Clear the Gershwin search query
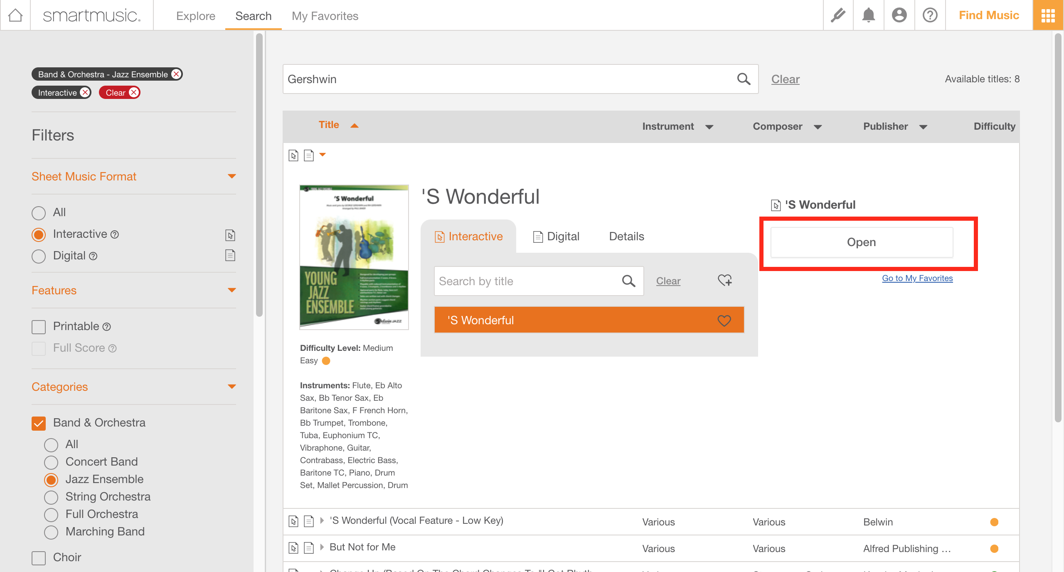Viewport: 1064px width, 572px height. pos(785,79)
